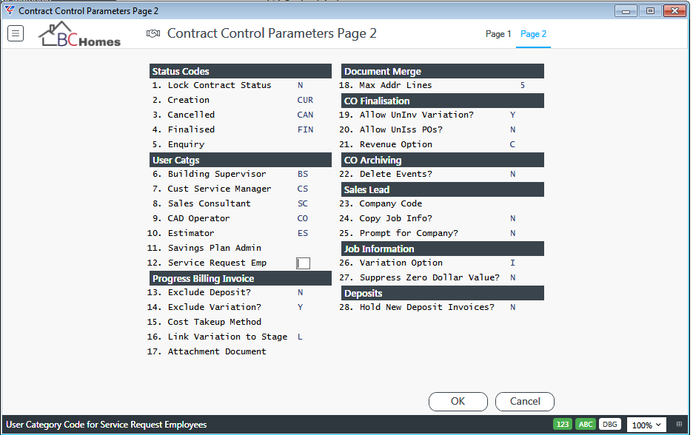Click the DBG debug indicator
This screenshot has height=435, width=693.
[x=610, y=425]
